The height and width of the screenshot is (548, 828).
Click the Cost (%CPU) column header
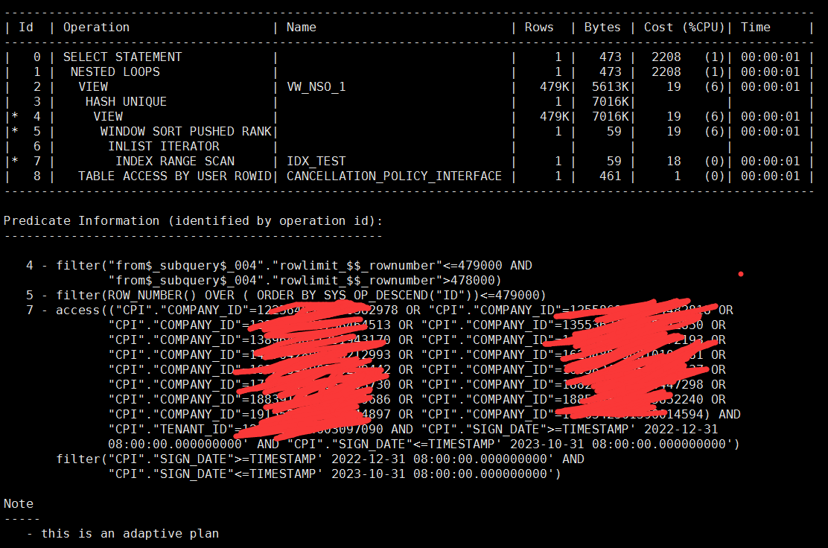tap(684, 28)
